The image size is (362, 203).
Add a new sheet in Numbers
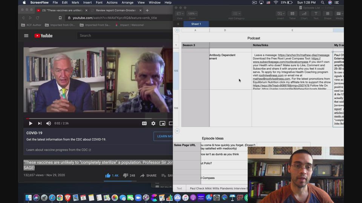pyautogui.click(x=178, y=24)
